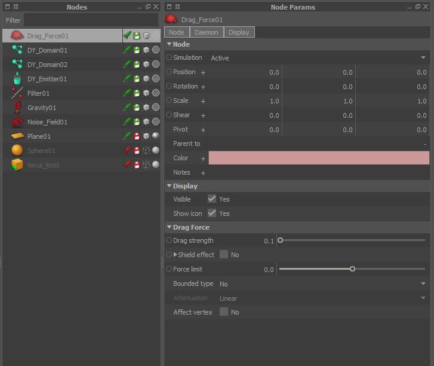Click the red export disk icon for Plane01

tap(137, 136)
